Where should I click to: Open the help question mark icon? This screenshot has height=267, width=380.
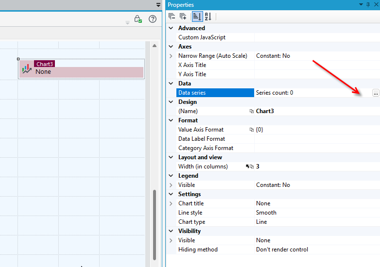tap(153, 19)
